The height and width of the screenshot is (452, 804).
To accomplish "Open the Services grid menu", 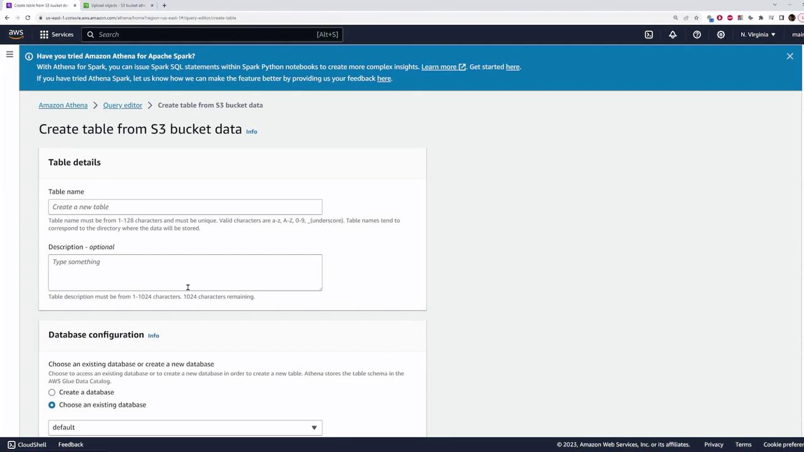I will coord(57,35).
